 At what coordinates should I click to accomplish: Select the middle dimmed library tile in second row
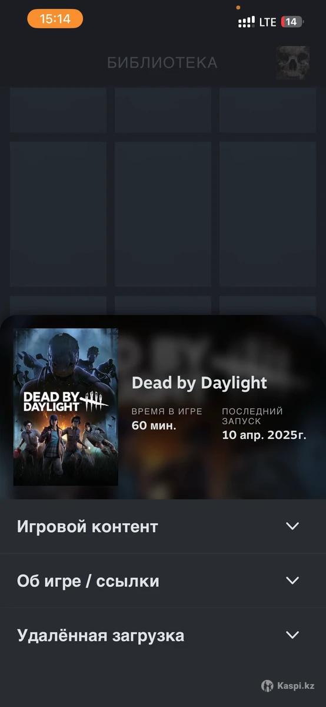(163, 214)
